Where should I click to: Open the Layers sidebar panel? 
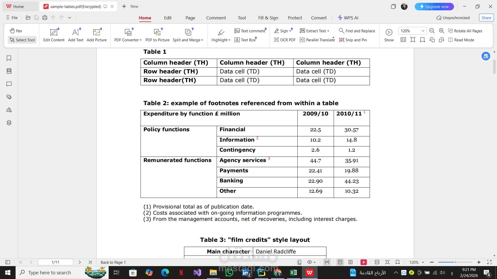[9, 123]
